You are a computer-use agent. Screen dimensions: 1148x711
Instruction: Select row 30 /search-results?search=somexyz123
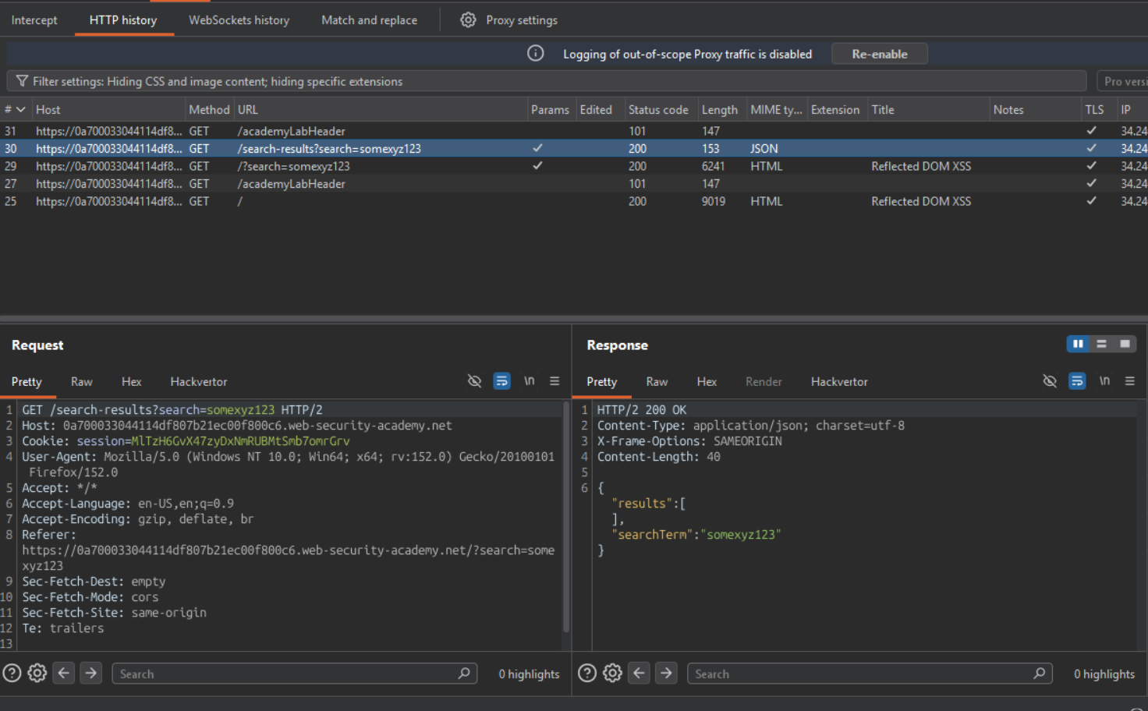point(574,148)
